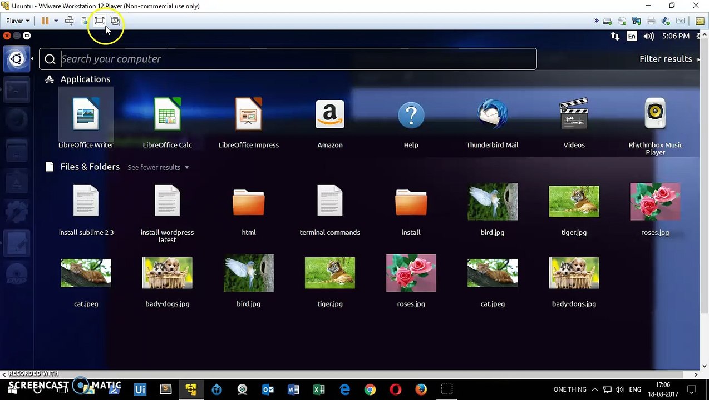
Task: Click Windows tray volume icon
Action: (619, 389)
